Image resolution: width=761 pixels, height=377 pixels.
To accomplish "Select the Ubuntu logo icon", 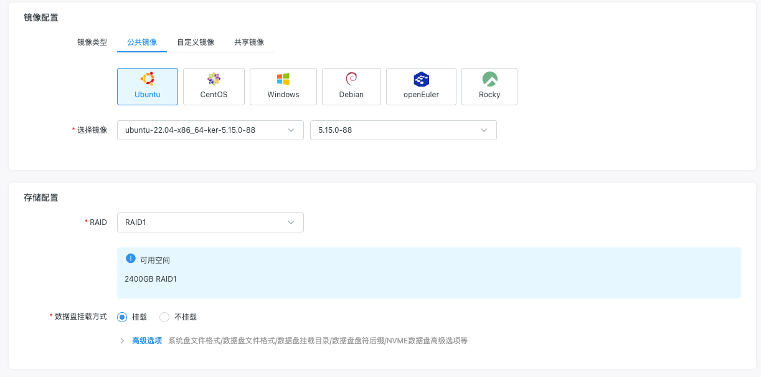I will point(148,79).
